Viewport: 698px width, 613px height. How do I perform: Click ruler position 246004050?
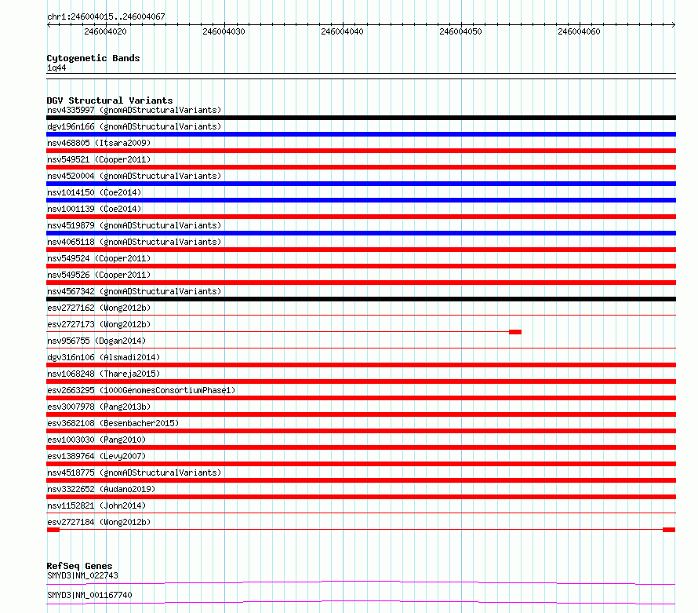[460, 31]
